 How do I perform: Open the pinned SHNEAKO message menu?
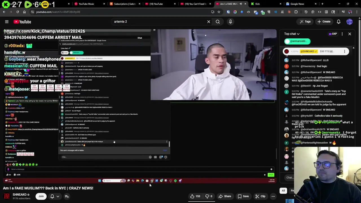pos(344,51)
